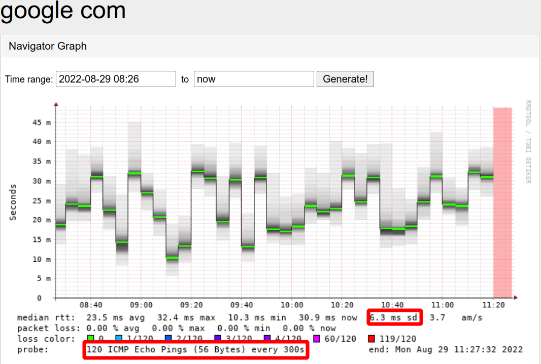Click the green 0 loss color swatch
The height and width of the screenshot is (364, 541).
91,339
